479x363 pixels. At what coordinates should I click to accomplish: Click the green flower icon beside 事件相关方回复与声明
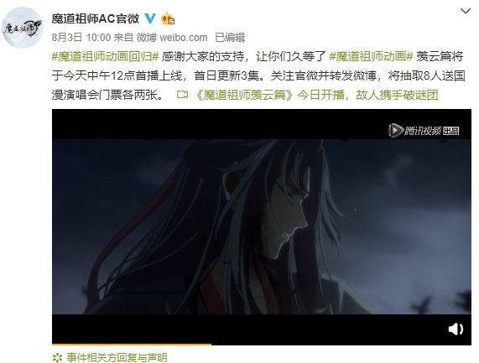click(57, 357)
